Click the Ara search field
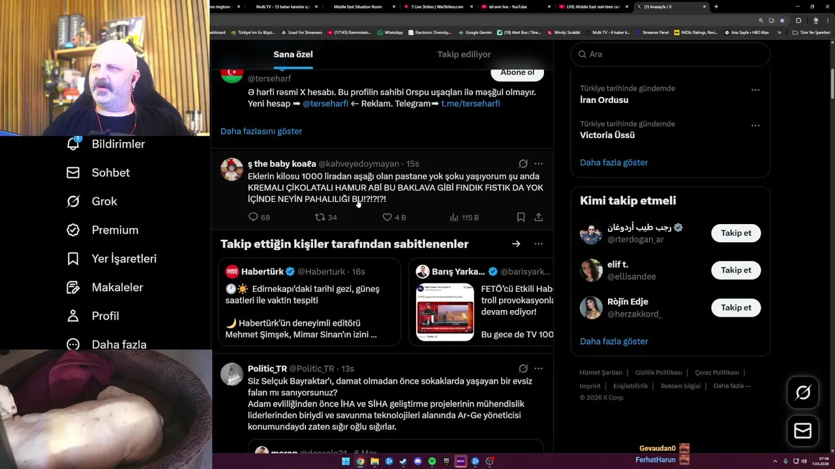Image resolution: width=835 pixels, height=469 pixels. click(x=671, y=54)
